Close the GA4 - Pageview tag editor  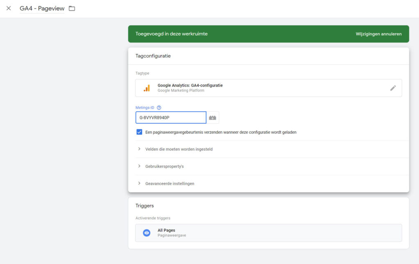[x=9, y=8]
